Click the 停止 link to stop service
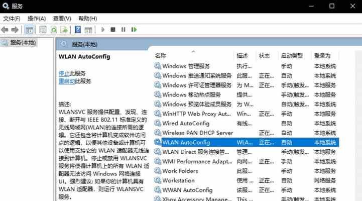 pos(64,73)
